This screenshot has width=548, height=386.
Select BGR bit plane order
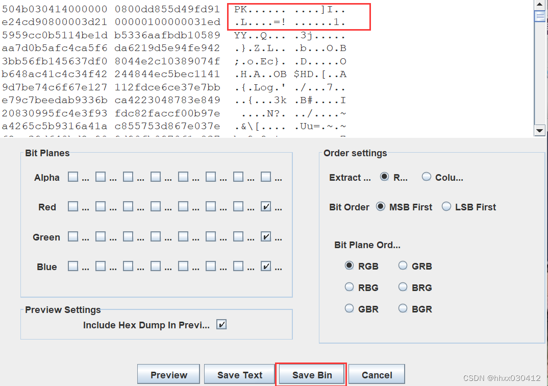(403, 308)
